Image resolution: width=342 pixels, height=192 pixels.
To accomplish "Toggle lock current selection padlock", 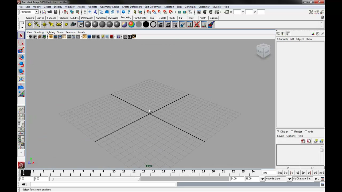I will click(x=135, y=12).
